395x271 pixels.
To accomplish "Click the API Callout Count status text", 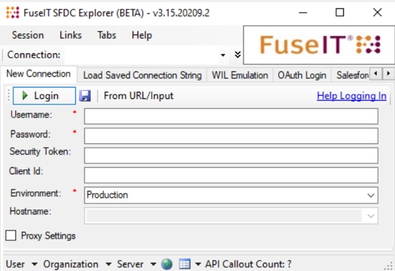I will click(x=248, y=264).
